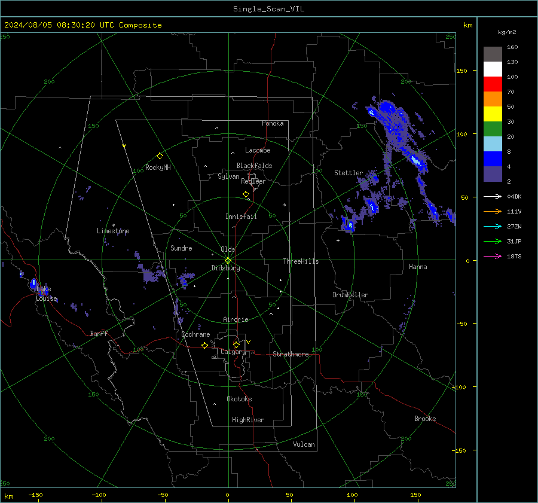Click the Lacombe city label

coord(258,150)
